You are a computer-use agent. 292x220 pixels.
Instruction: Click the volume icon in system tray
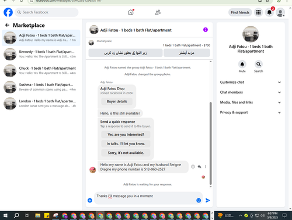263,215
